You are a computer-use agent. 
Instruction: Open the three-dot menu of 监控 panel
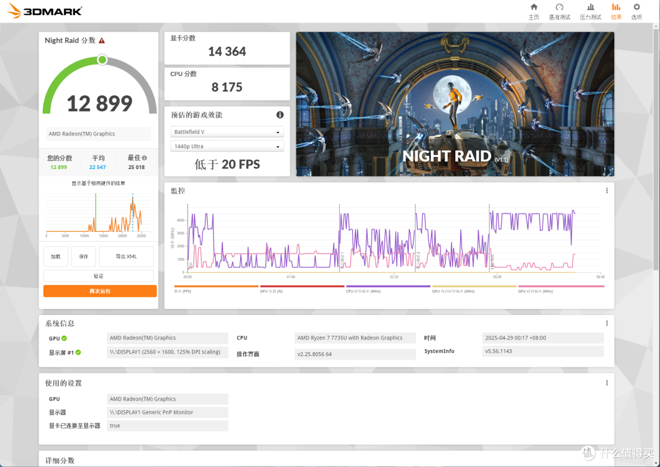[x=607, y=191]
